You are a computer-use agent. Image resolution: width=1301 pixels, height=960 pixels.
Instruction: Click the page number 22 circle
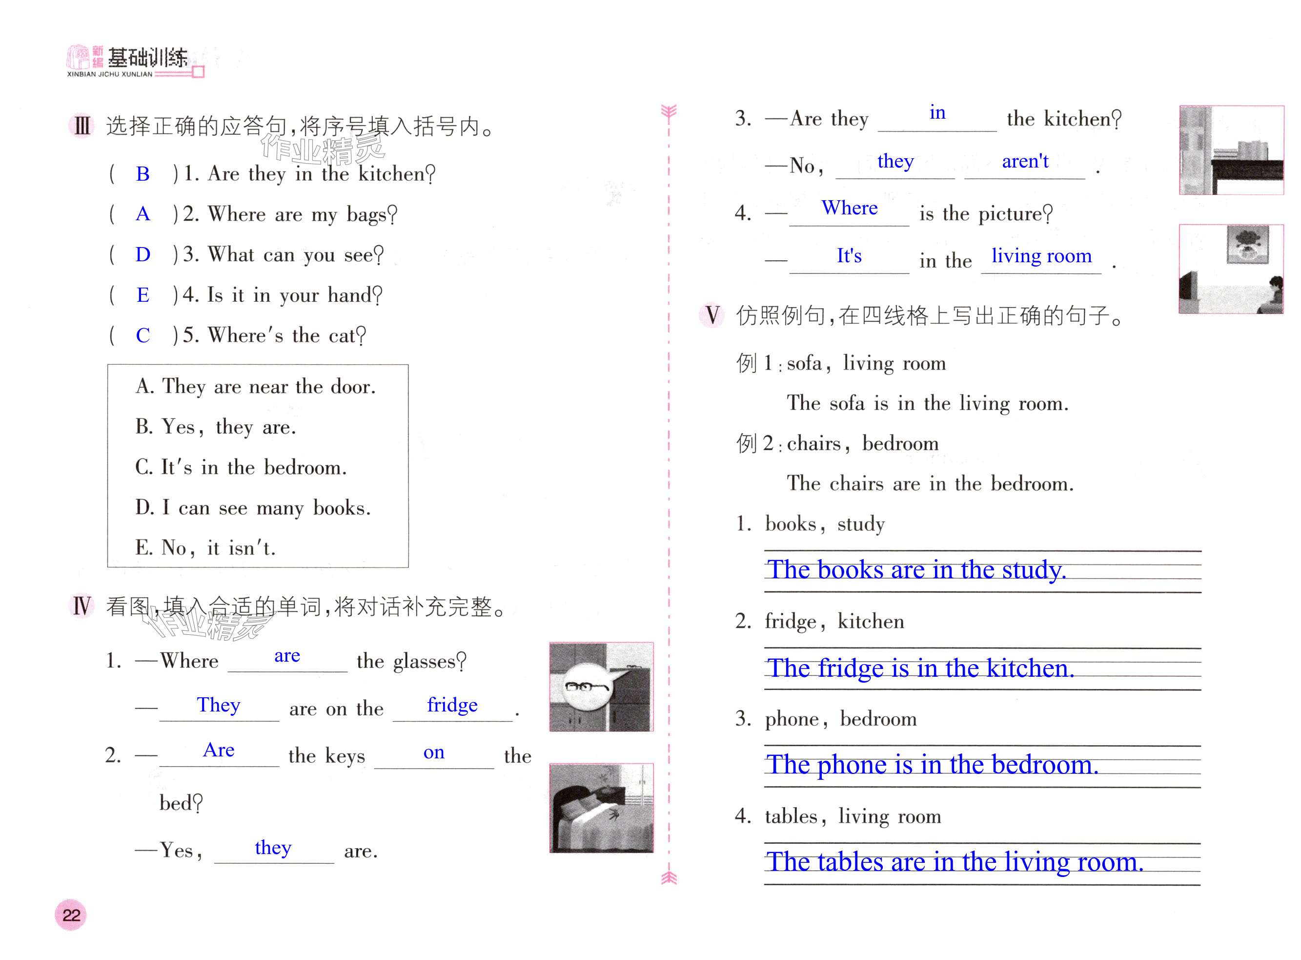[71, 915]
